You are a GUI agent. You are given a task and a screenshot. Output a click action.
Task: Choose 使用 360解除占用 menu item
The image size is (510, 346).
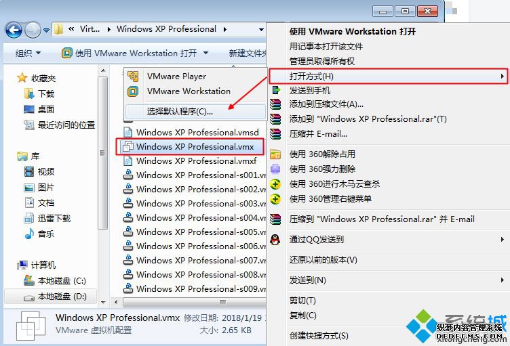tap(388, 154)
